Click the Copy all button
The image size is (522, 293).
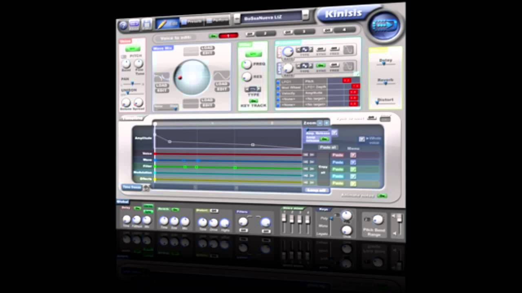[x=323, y=169]
